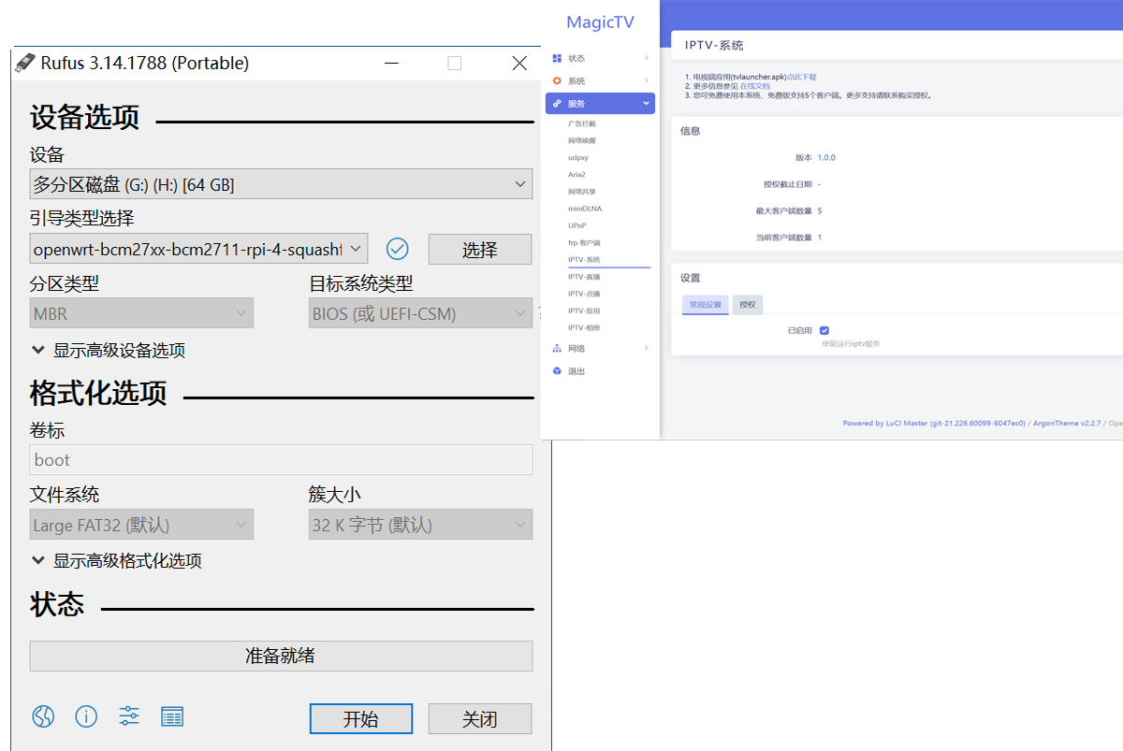Click the 最大客户端数量 value 5
Viewport: 1123px width, 751px height.
click(820, 210)
